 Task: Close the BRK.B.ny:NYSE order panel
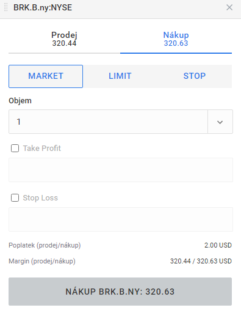click(x=229, y=7)
